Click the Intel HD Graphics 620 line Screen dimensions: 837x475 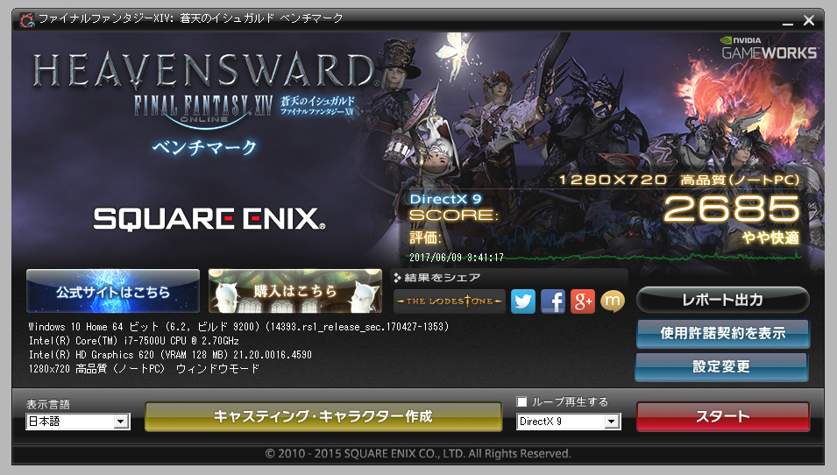point(170,354)
